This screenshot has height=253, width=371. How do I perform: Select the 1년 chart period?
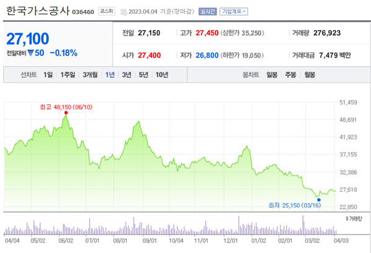(110, 75)
